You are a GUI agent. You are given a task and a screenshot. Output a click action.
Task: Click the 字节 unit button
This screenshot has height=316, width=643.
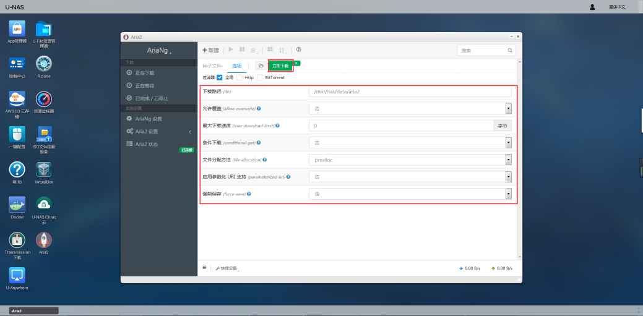(x=503, y=126)
